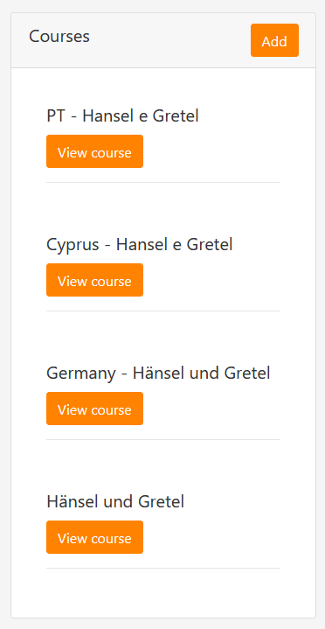Open View course for Cyprus course
Viewport: 325px width, 629px height.
[x=94, y=280]
